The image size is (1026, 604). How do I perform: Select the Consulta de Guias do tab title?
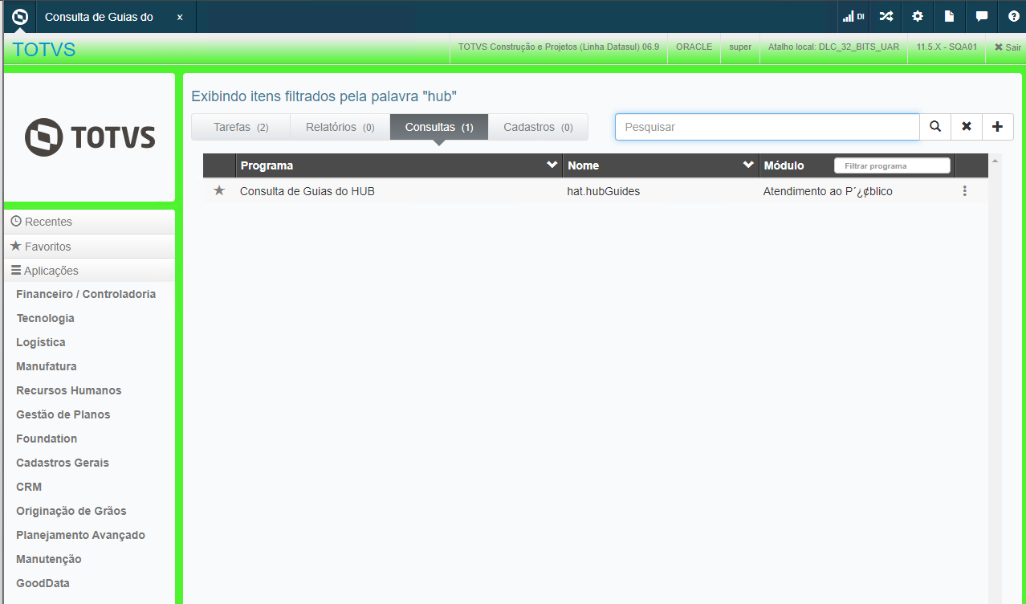click(99, 16)
